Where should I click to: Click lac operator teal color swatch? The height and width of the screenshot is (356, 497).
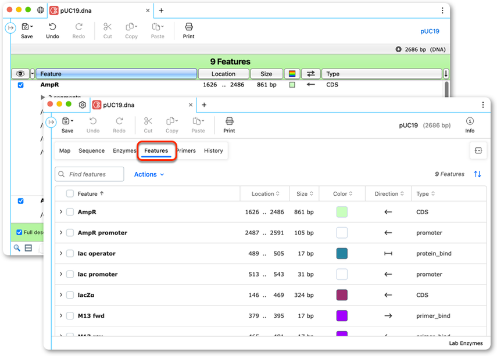342,253
